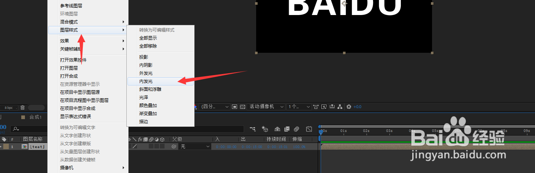Expand the 摄像机 submenu

88,168
